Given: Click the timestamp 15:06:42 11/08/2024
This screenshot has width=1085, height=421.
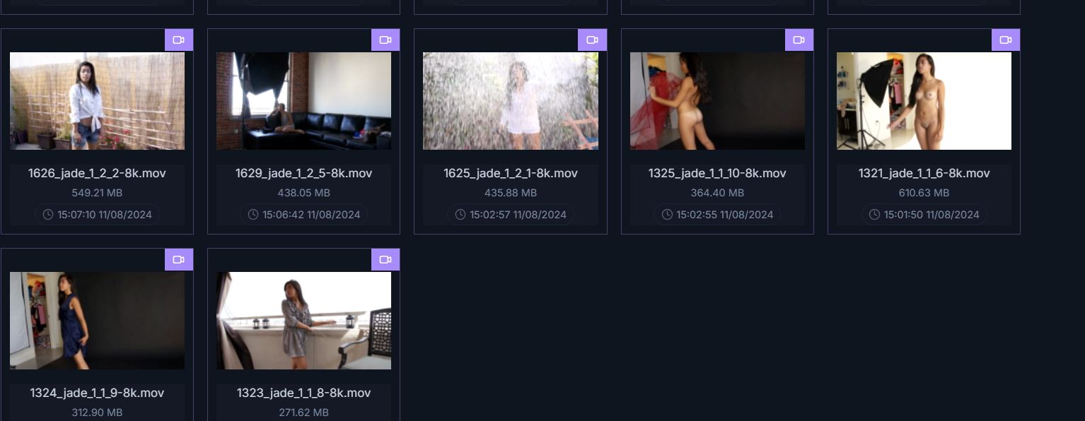Looking at the screenshot, I should pos(311,215).
